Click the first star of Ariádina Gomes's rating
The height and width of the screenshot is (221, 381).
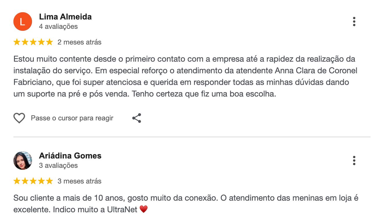point(17,181)
